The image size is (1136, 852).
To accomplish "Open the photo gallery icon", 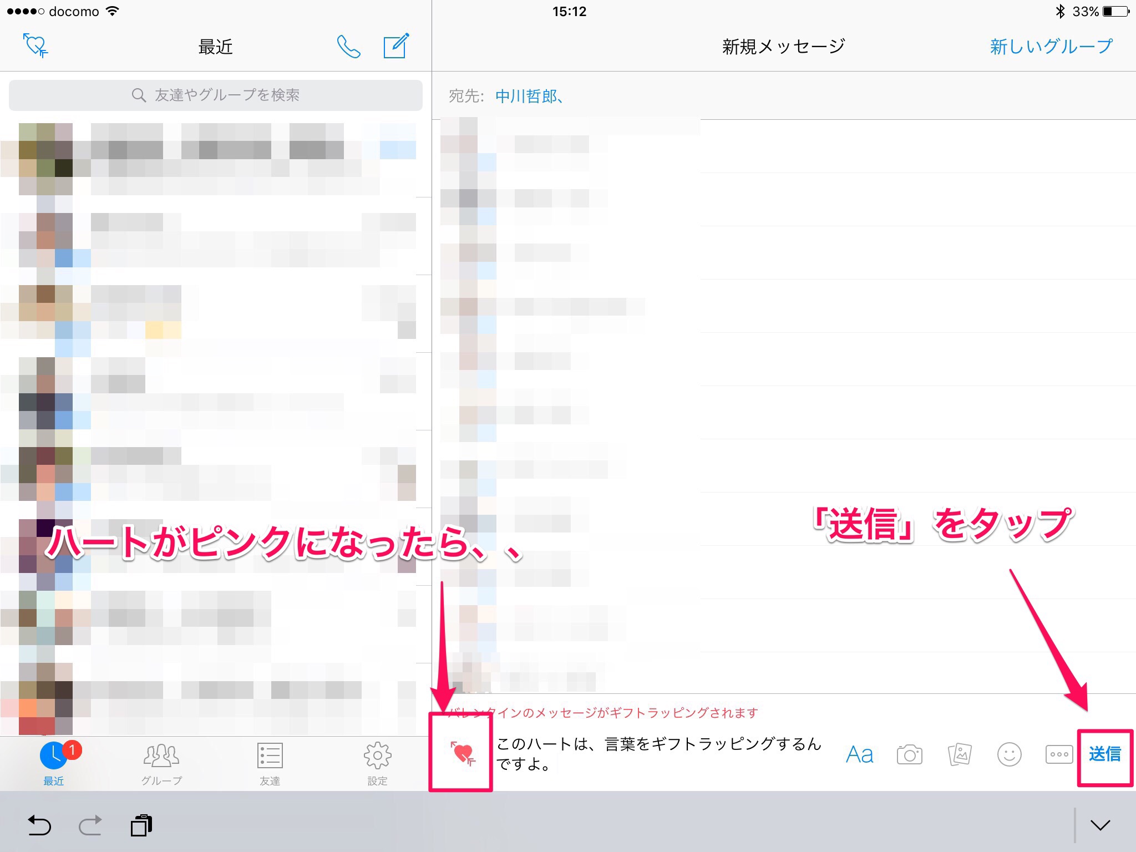I will [959, 755].
